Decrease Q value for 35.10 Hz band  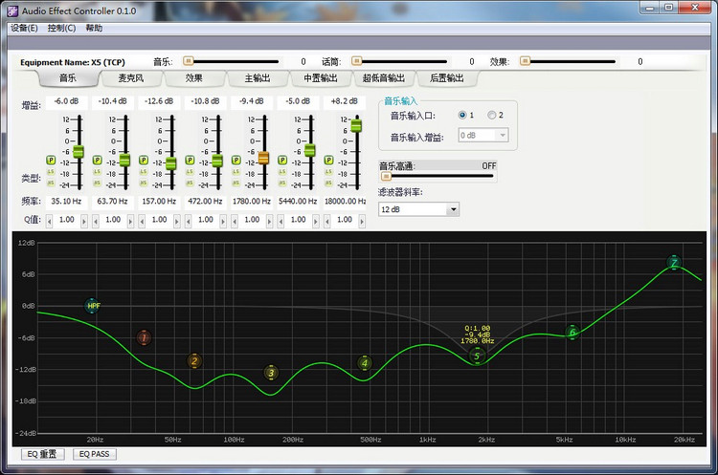coord(50,222)
